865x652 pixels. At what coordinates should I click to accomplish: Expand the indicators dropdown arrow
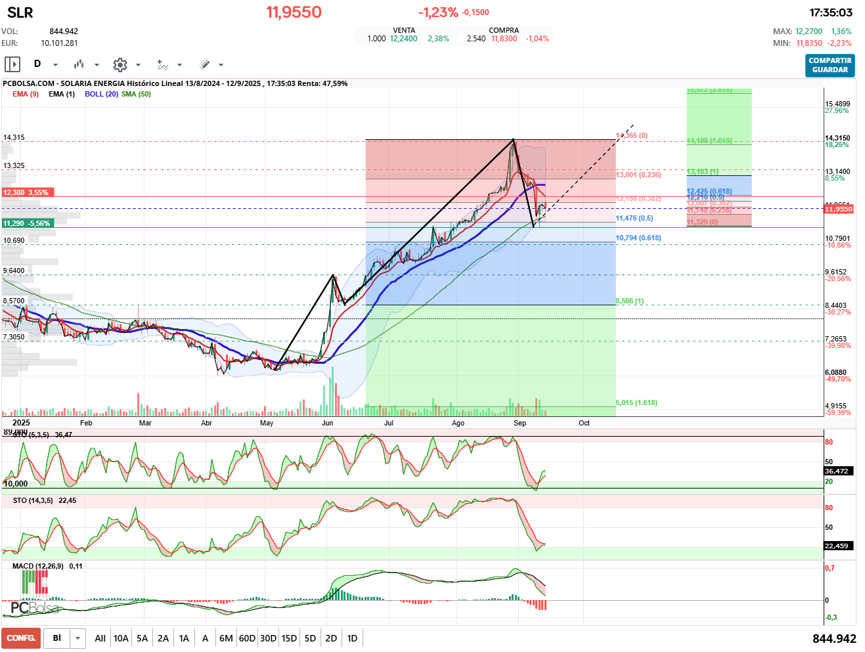coord(179,65)
